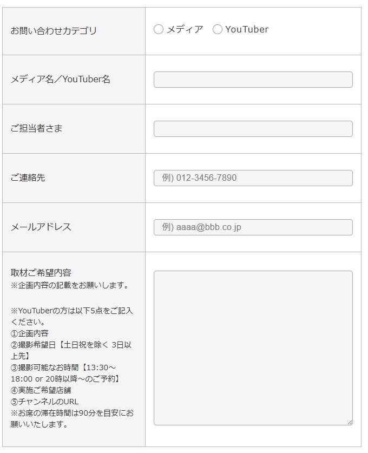The height and width of the screenshot is (453, 368).
Task: Click the 取材ご希望内容 heading label
Action: click(x=41, y=272)
